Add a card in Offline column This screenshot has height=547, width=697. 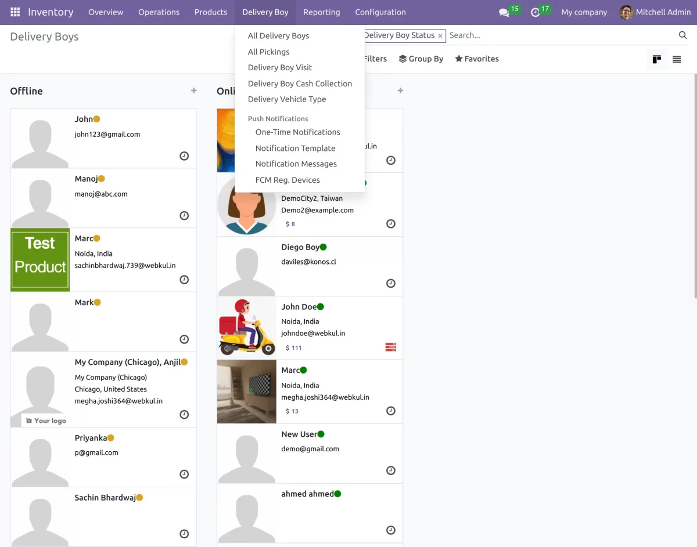click(193, 91)
